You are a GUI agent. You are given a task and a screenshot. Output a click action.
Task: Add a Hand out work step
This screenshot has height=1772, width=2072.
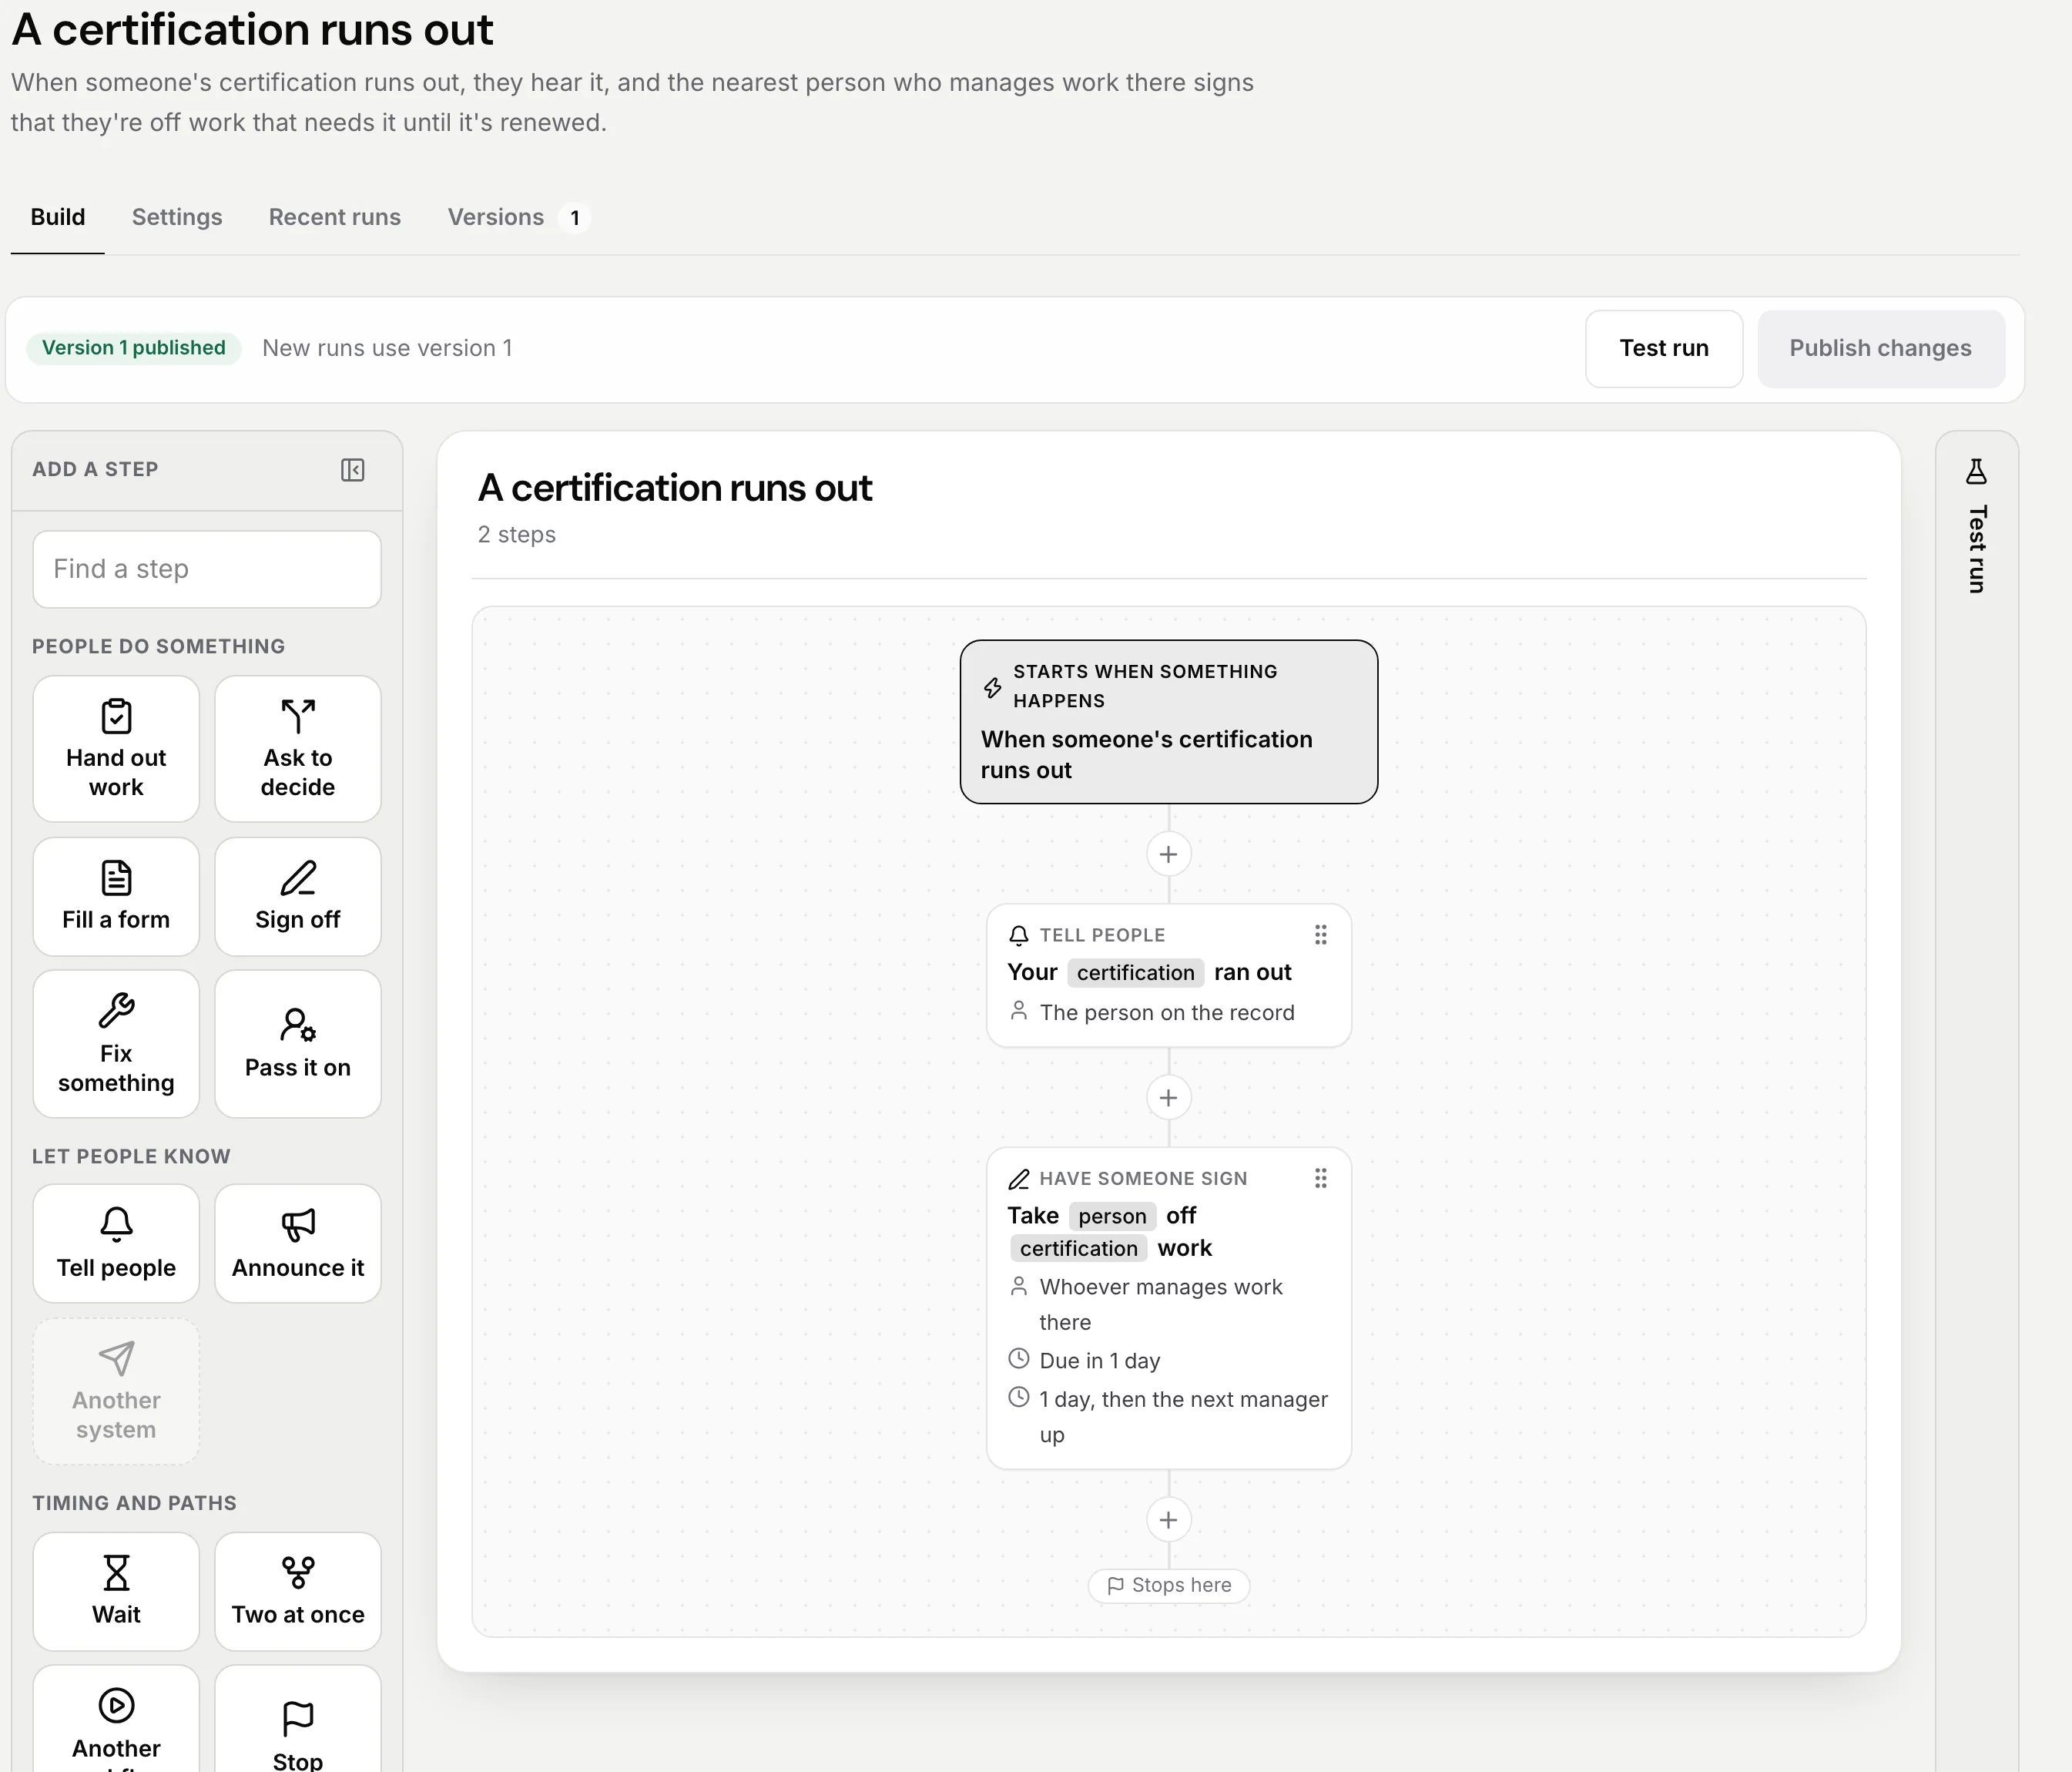(x=116, y=749)
